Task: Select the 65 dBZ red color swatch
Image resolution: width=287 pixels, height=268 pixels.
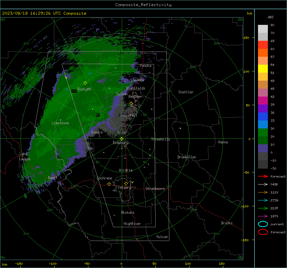Action: (x=263, y=45)
